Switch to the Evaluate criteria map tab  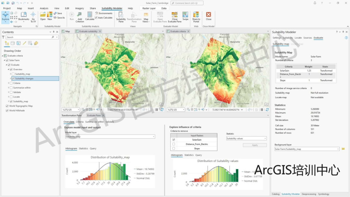tap(178, 31)
